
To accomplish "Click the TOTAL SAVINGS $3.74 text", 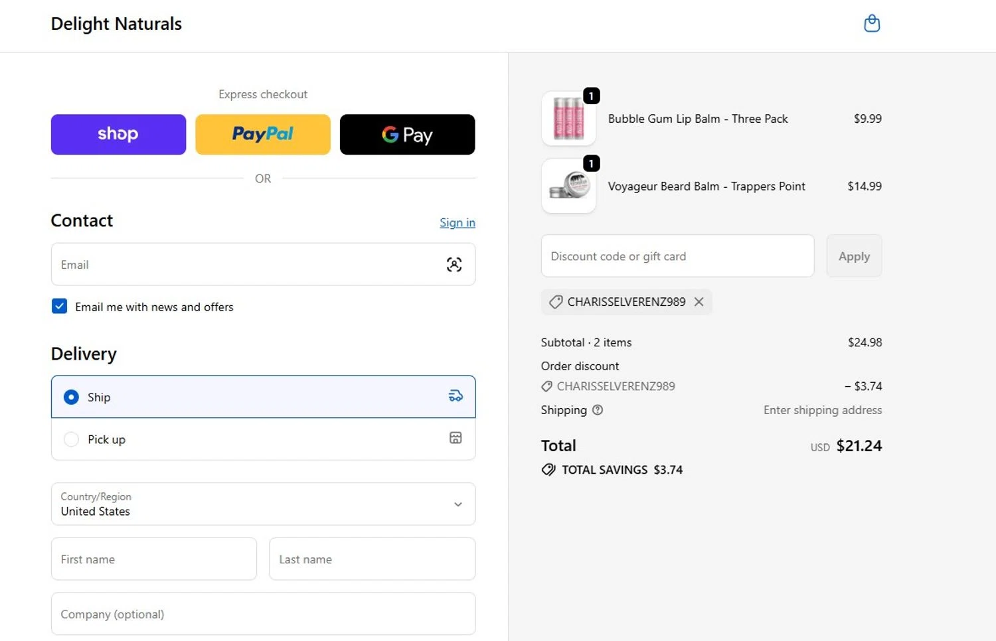I will click(622, 470).
